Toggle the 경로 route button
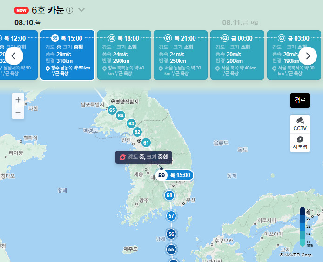The width and height of the screenshot is (323, 262). tap(300, 100)
